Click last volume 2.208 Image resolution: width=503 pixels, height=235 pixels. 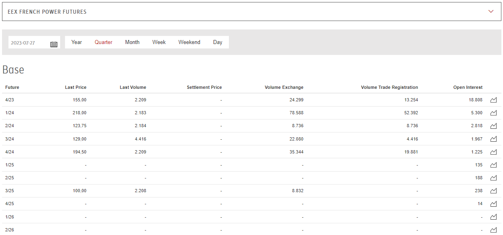tap(140, 191)
